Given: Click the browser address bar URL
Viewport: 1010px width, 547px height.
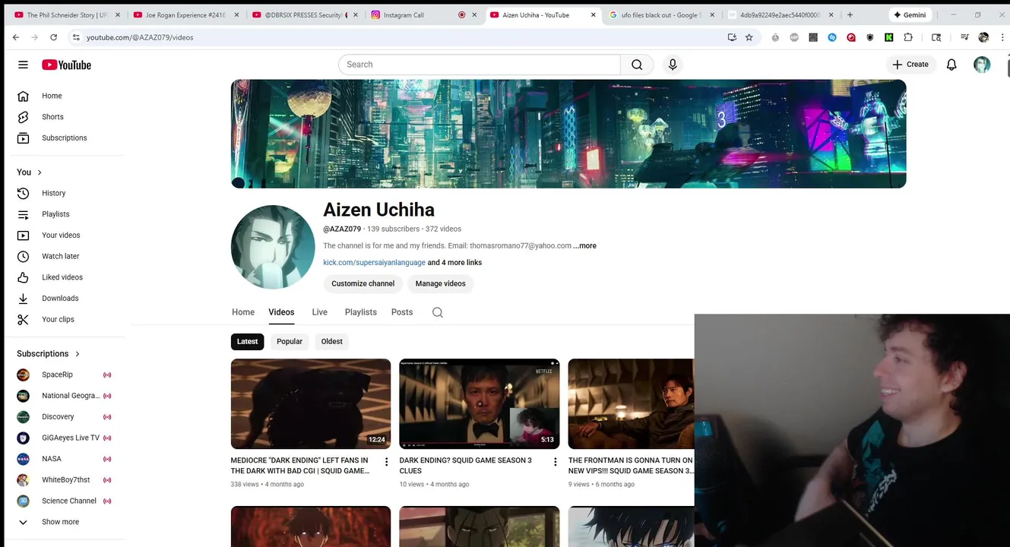Looking at the screenshot, I should click(140, 37).
